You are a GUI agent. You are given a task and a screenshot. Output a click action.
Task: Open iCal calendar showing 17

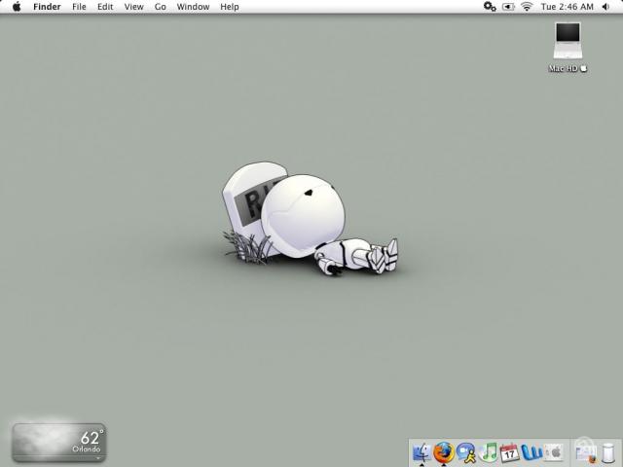[509, 452]
